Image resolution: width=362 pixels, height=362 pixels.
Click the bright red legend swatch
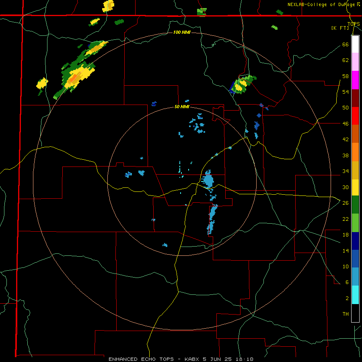pyautogui.click(x=355, y=116)
